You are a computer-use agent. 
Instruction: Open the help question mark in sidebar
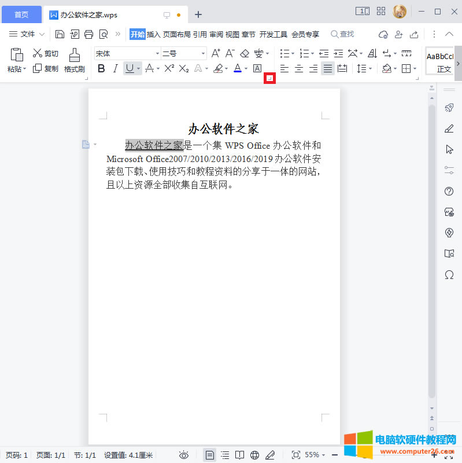[449, 192]
